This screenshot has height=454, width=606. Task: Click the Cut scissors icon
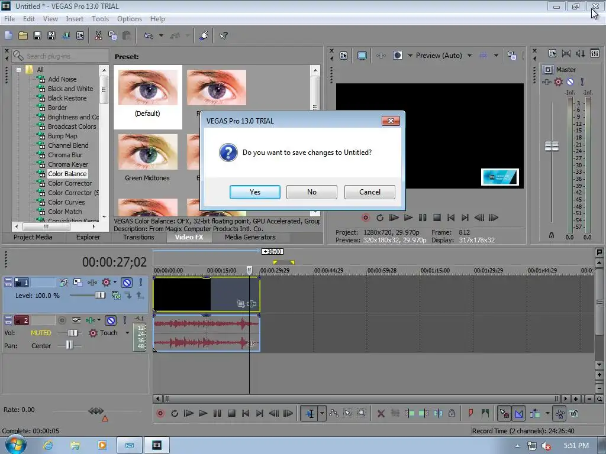[98, 35]
